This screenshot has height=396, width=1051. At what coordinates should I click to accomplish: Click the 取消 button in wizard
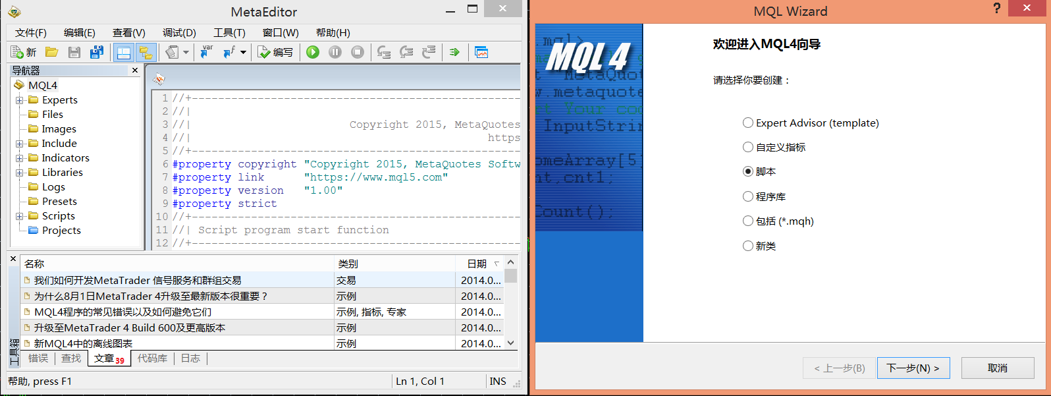997,368
